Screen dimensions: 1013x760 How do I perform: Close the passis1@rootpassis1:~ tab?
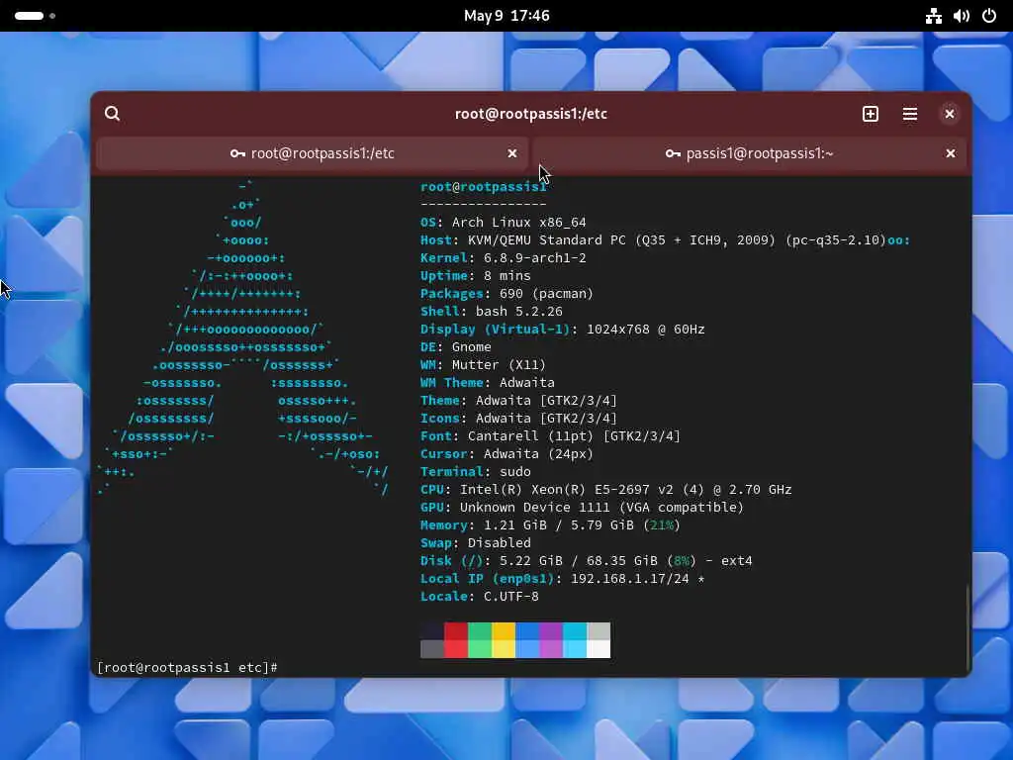tap(951, 153)
